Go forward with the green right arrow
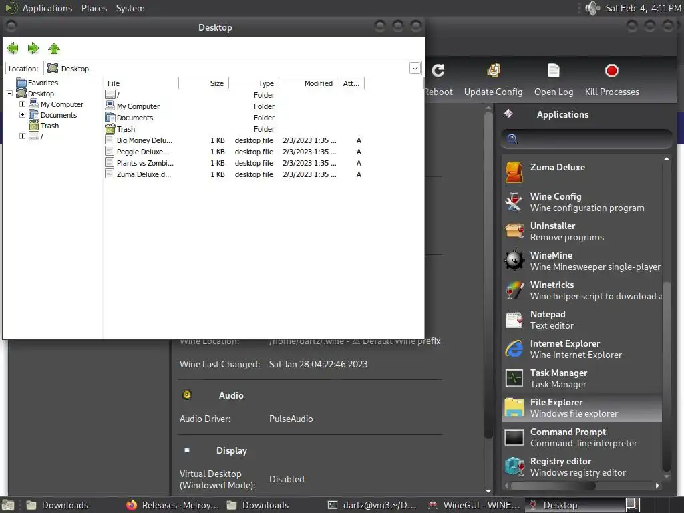This screenshot has height=513, width=684. pos(33,48)
